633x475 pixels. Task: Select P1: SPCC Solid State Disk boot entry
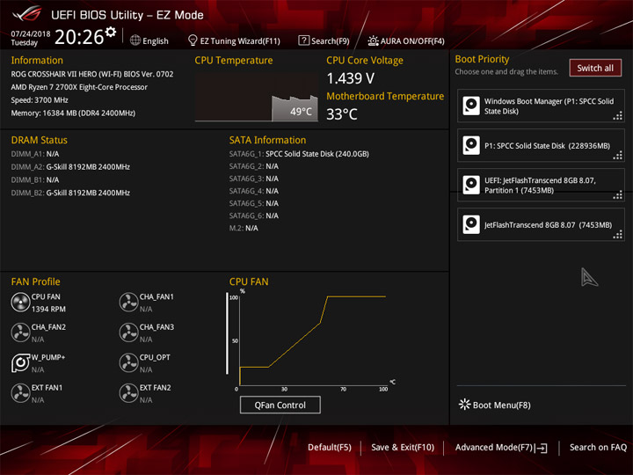(x=541, y=145)
